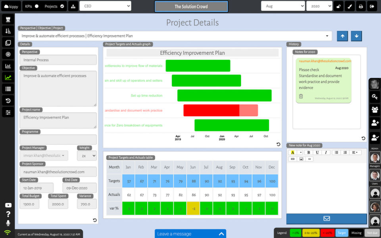This screenshot has width=381, height=238.
Task: Open the Project Manager dropdown
Action: [44, 155]
